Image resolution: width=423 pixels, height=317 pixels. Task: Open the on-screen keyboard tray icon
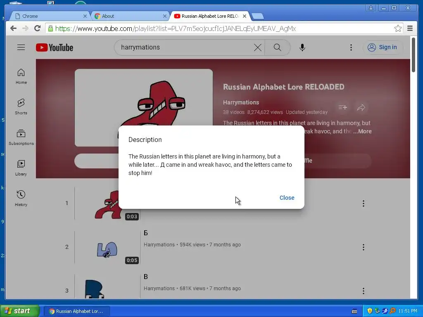(354, 311)
